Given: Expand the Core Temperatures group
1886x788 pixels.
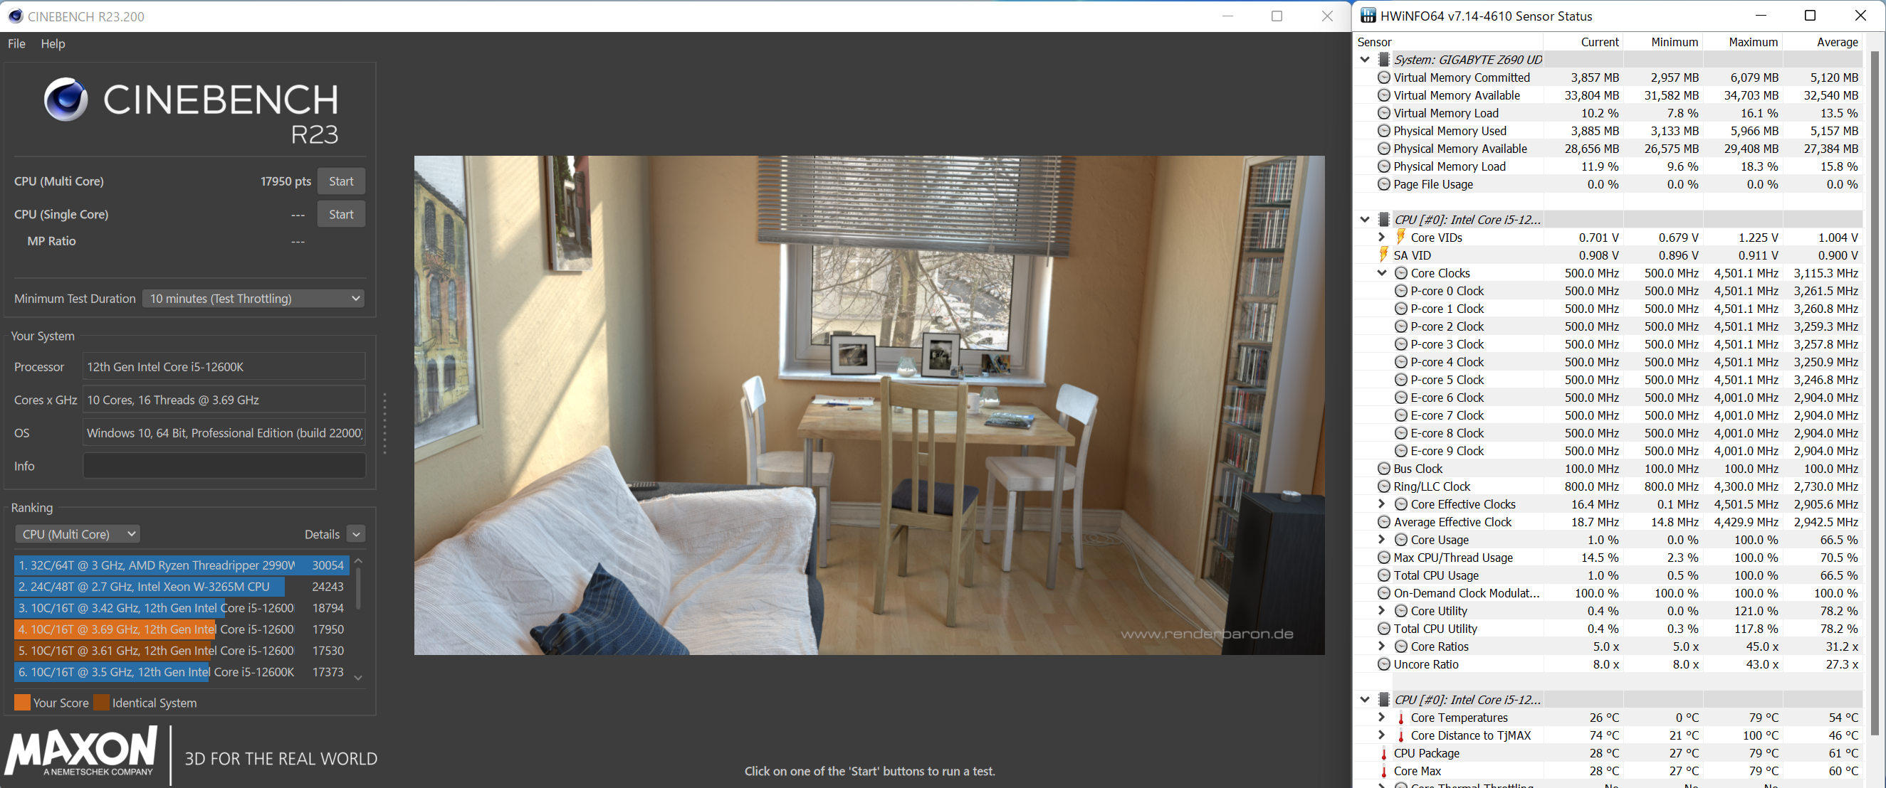Looking at the screenshot, I should (x=1381, y=717).
